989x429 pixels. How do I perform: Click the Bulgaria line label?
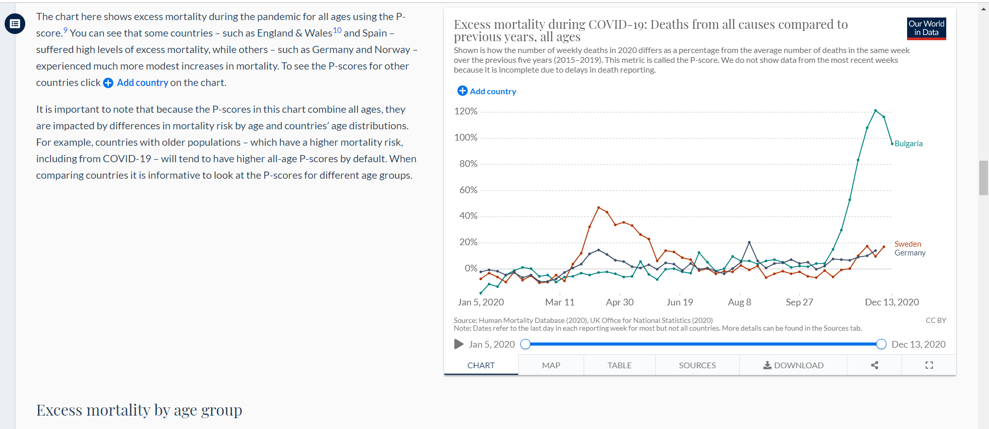coord(908,144)
